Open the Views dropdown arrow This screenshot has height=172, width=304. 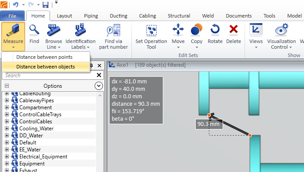tap(256, 47)
